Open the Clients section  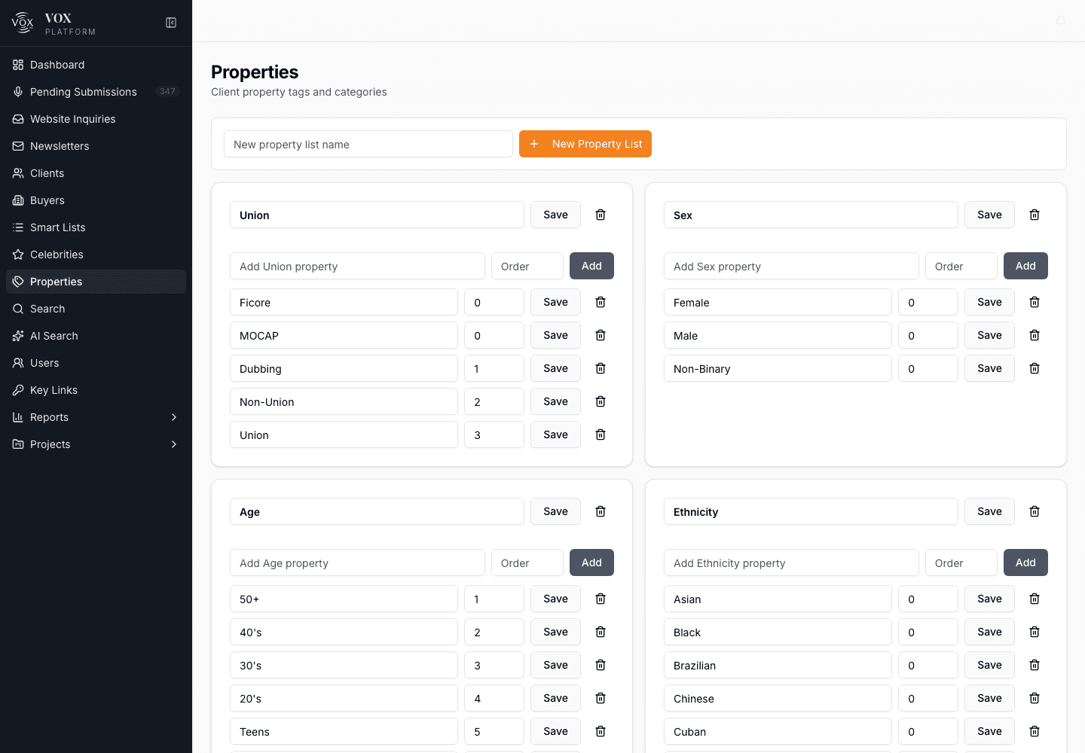pyautogui.click(x=96, y=173)
